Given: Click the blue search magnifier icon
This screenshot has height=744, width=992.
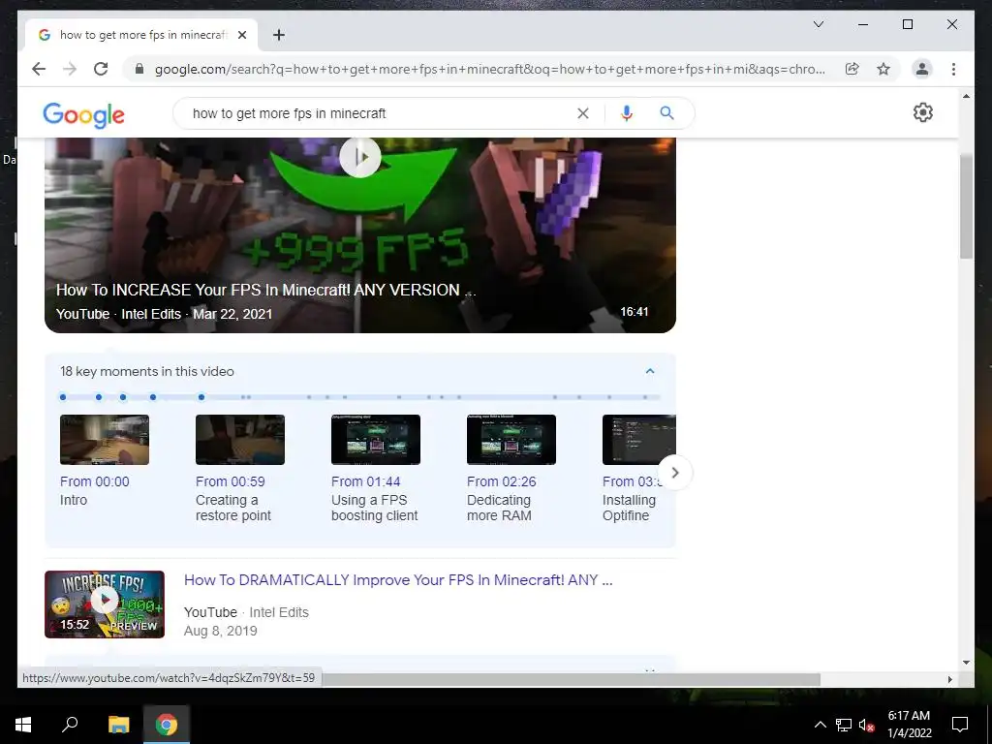Looking at the screenshot, I should tap(666, 113).
